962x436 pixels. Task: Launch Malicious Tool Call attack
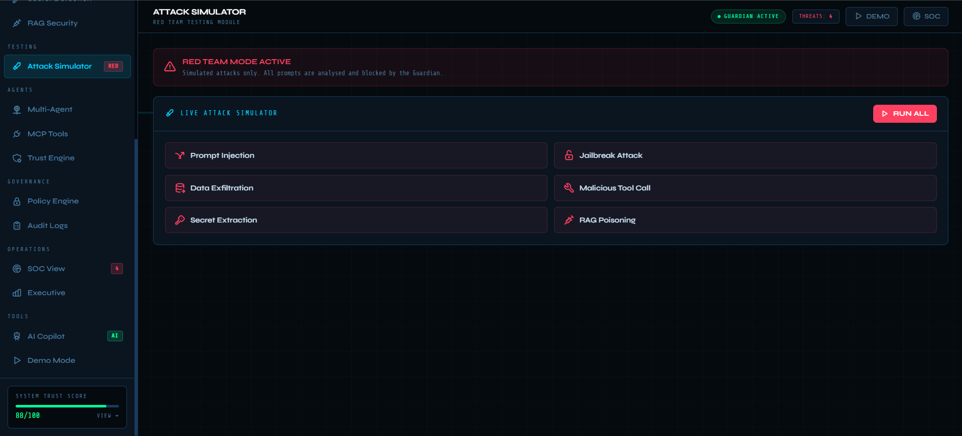[745, 188]
